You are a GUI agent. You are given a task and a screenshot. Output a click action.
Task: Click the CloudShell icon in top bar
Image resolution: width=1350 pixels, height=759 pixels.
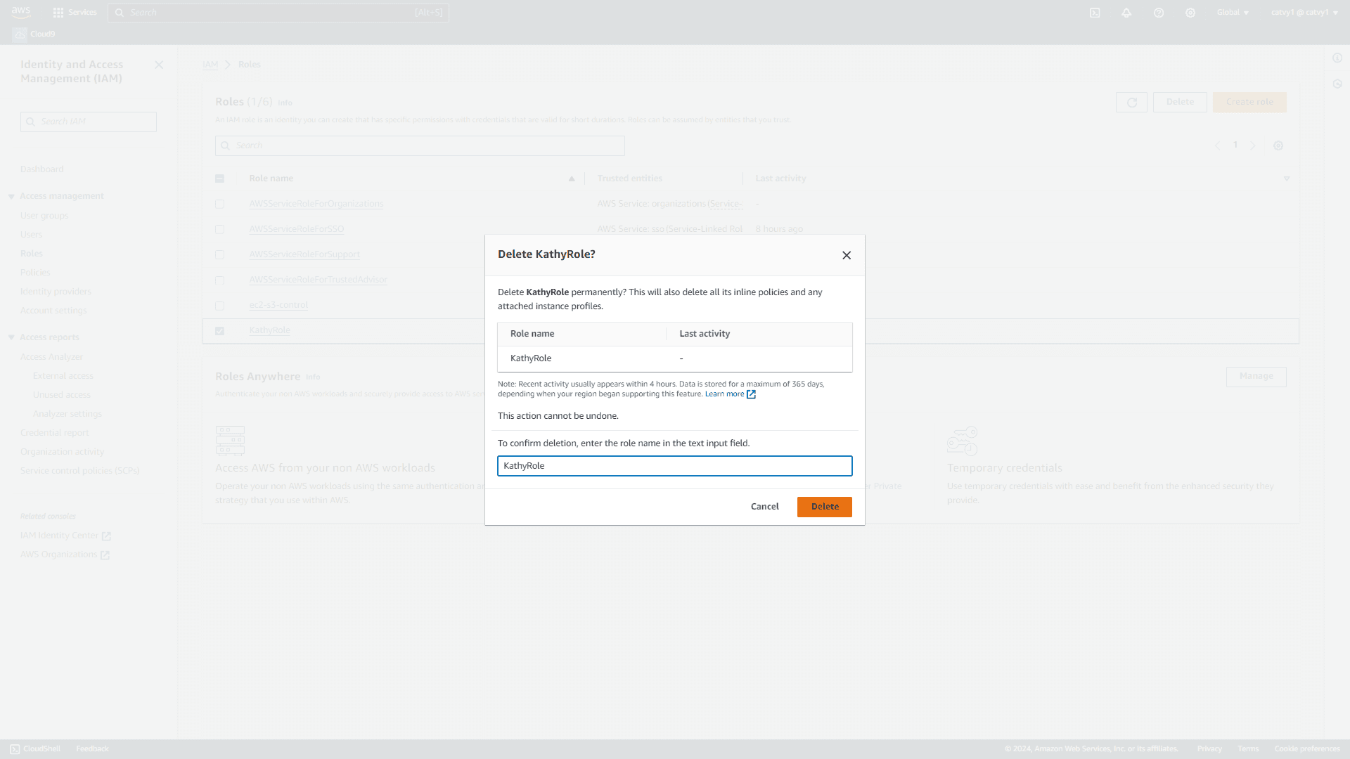(1095, 12)
